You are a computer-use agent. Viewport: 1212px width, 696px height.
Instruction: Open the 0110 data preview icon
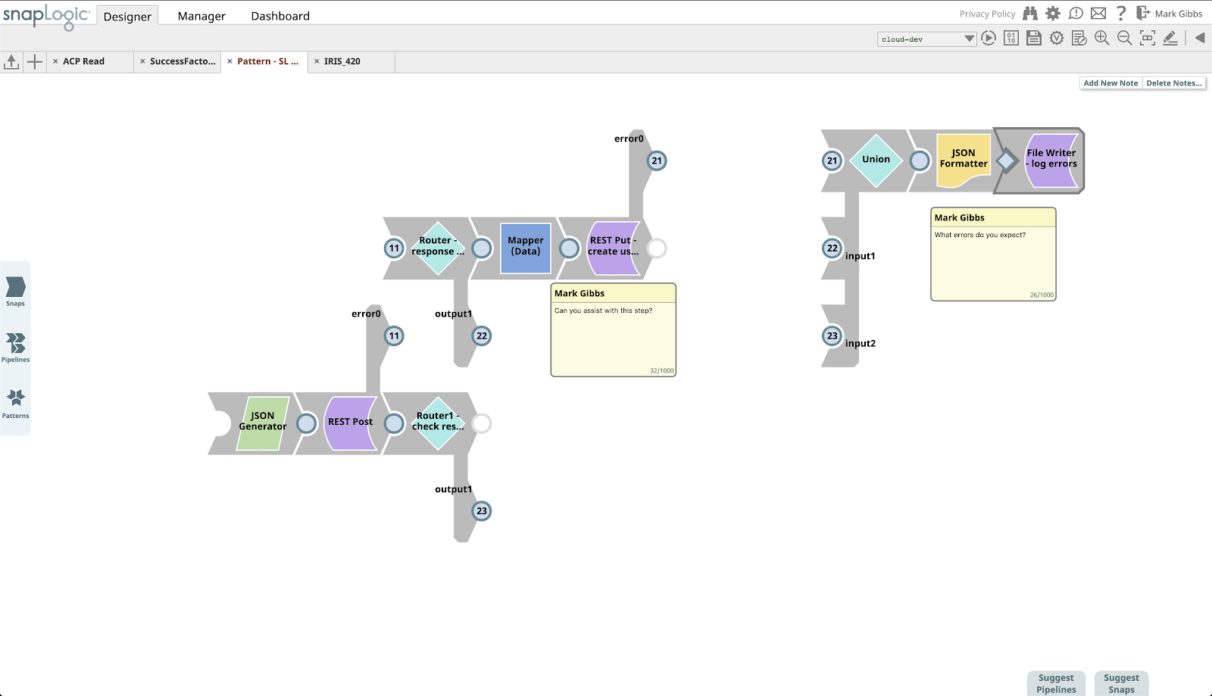point(1011,38)
